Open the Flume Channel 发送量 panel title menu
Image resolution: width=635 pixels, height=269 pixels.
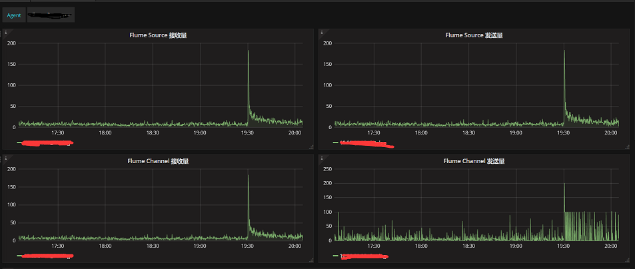pyautogui.click(x=474, y=161)
